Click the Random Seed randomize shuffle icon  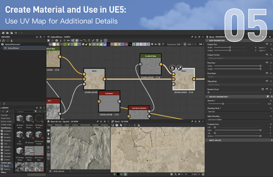[263, 89]
